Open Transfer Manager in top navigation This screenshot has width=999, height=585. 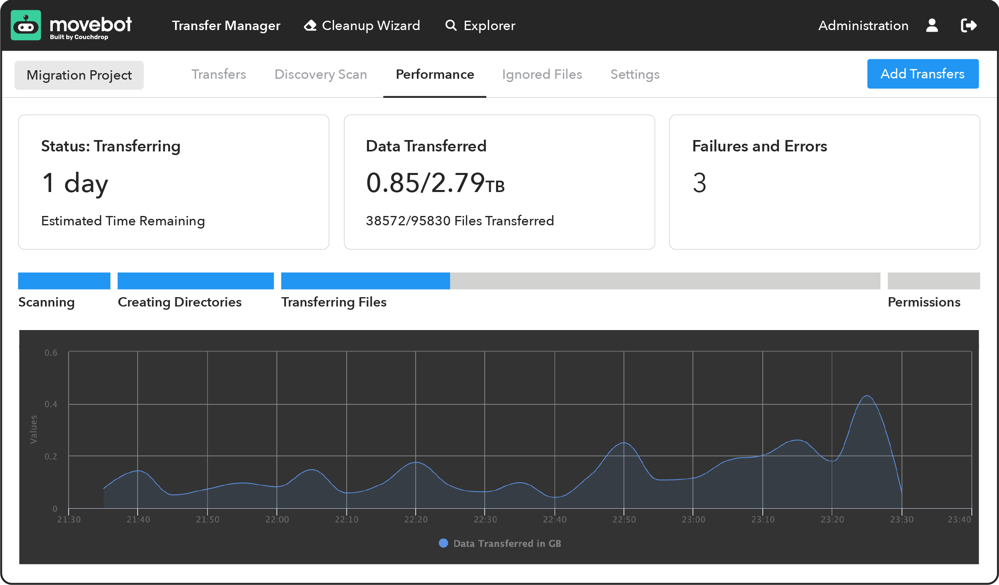(226, 26)
